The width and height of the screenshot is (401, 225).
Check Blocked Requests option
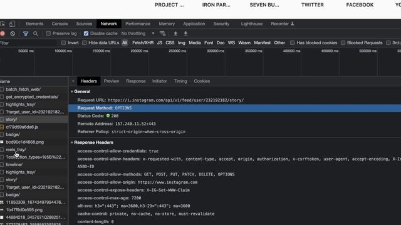[343, 43]
